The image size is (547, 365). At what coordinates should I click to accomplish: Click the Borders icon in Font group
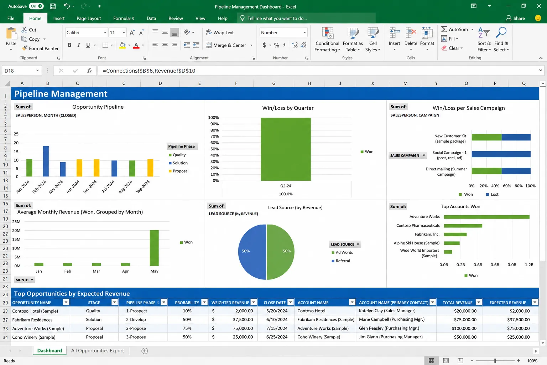click(105, 45)
